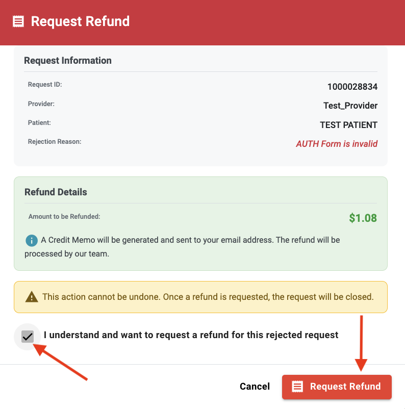The width and height of the screenshot is (405, 409).
Task: Click the Test_Provider provider value
Action: [x=350, y=106]
